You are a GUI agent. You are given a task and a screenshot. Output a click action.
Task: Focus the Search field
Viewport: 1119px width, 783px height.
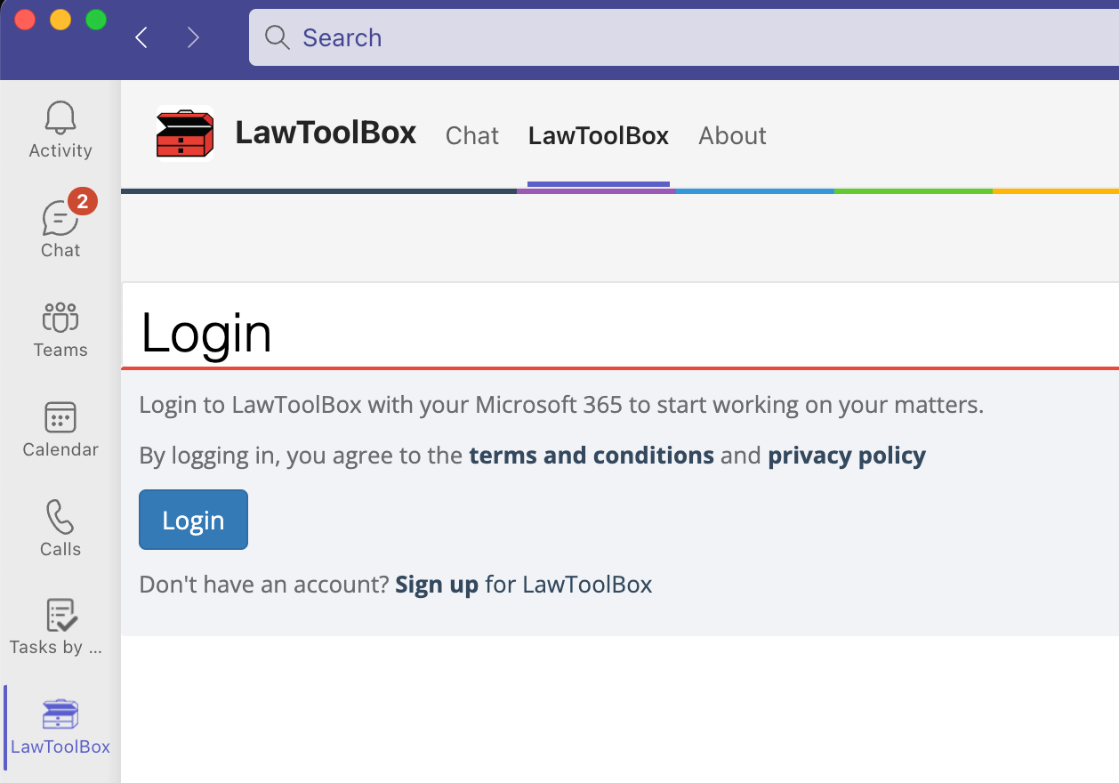[x=683, y=37]
